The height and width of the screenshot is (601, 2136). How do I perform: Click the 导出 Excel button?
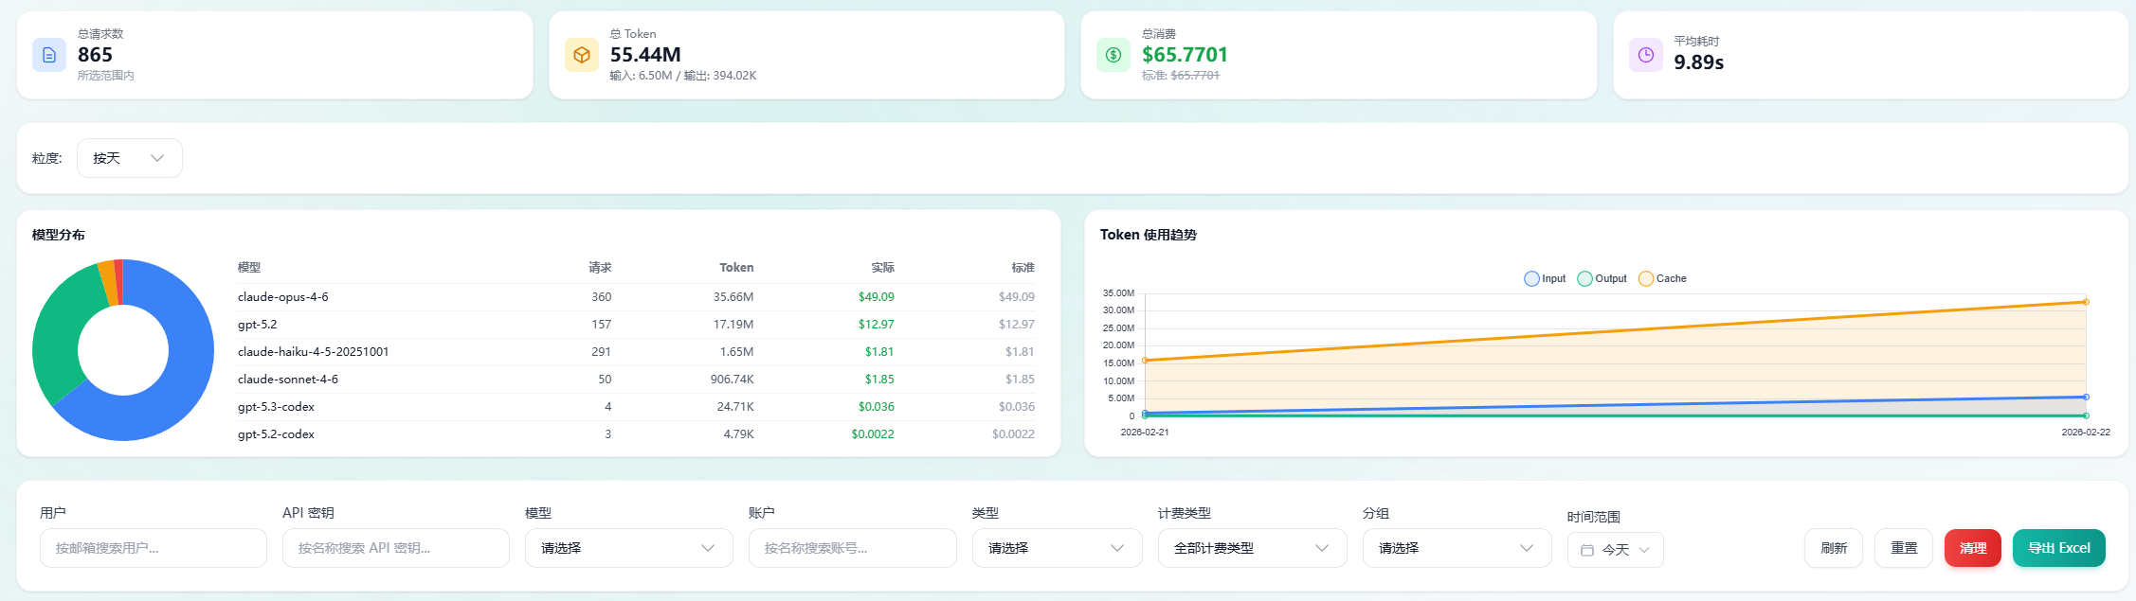pos(2059,548)
